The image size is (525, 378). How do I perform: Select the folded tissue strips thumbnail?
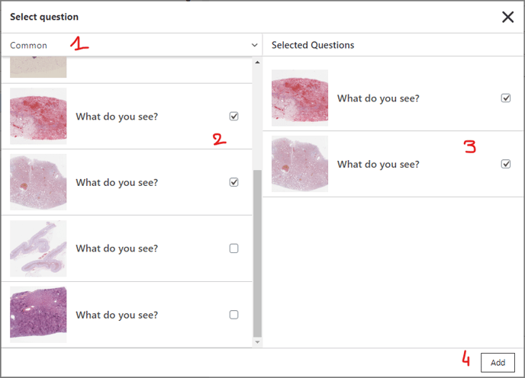pos(38,248)
